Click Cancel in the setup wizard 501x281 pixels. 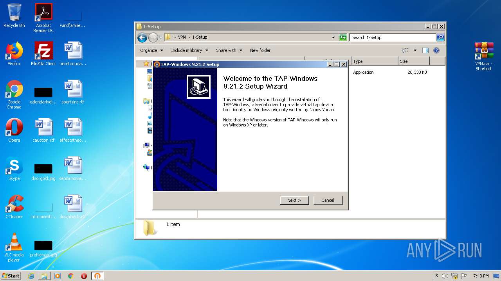(x=328, y=200)
